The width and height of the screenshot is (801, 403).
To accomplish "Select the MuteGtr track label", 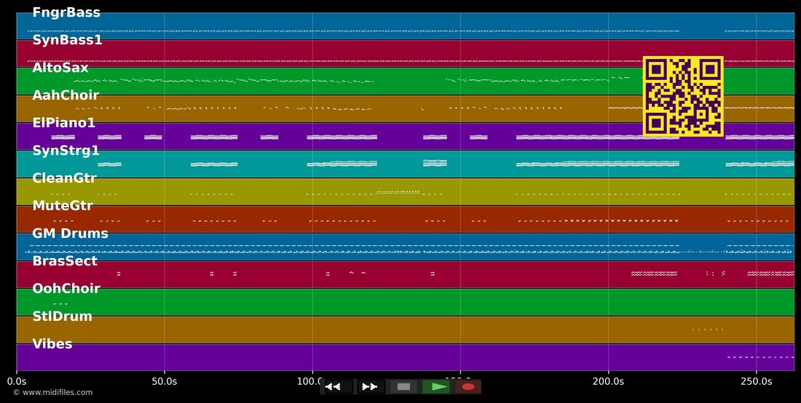I will tap(63, 206).
